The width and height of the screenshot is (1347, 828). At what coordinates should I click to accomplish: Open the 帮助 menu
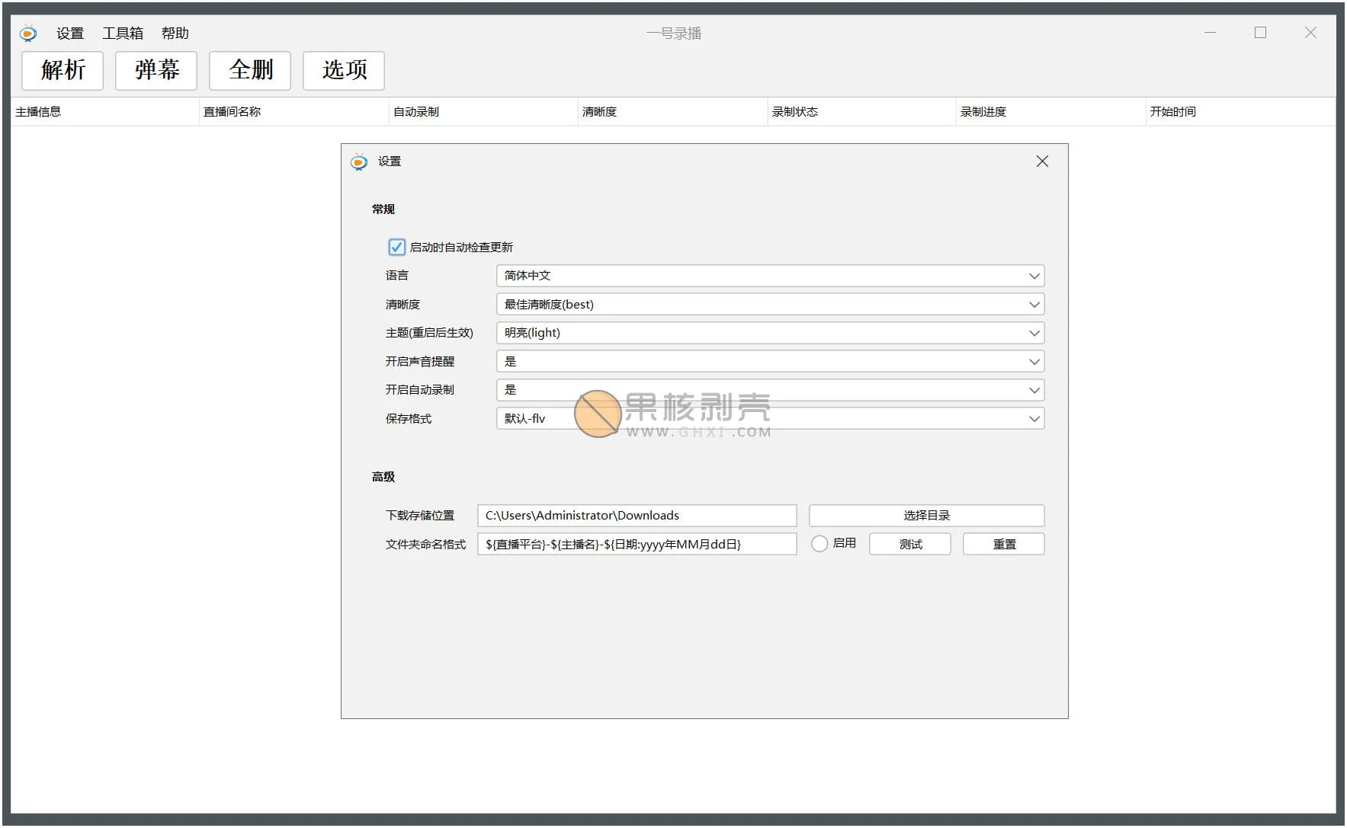pos(175,34)
